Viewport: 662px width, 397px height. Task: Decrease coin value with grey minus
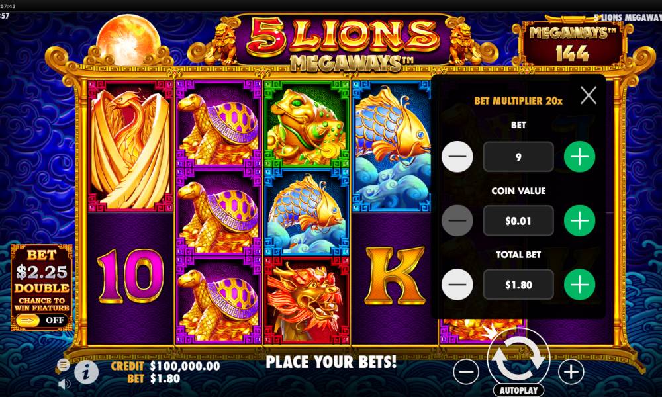click(x=457, y=220)
